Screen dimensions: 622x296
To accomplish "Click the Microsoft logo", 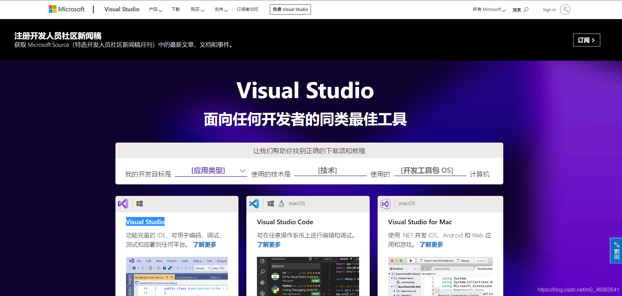I will 67,9.
